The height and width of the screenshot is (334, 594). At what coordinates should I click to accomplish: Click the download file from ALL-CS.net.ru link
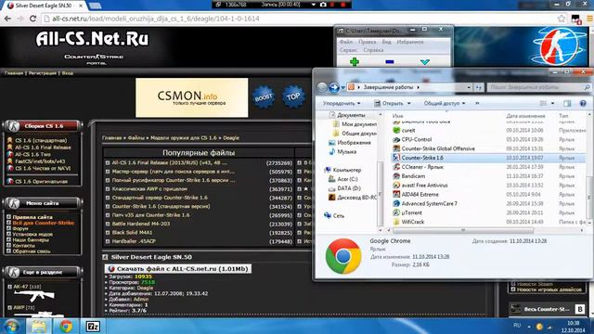(178, 268)
